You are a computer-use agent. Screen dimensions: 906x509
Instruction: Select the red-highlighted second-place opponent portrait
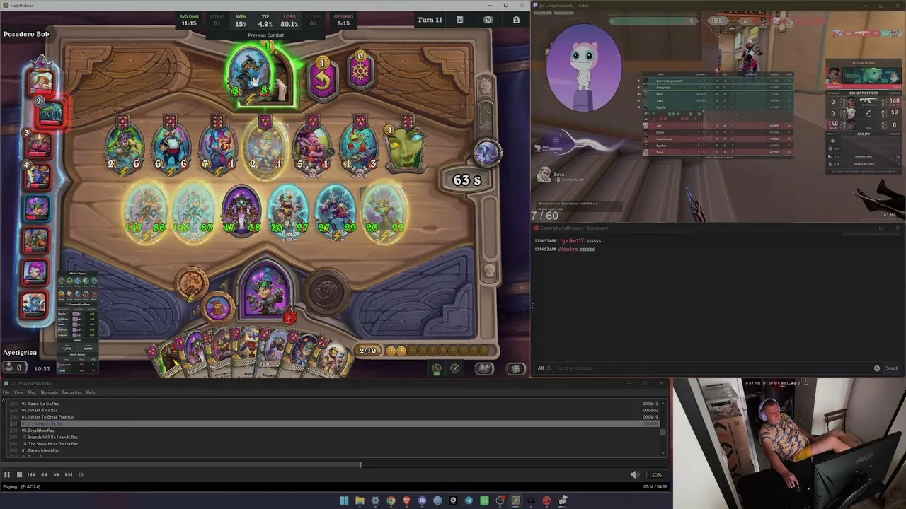(x=50, y=112)
